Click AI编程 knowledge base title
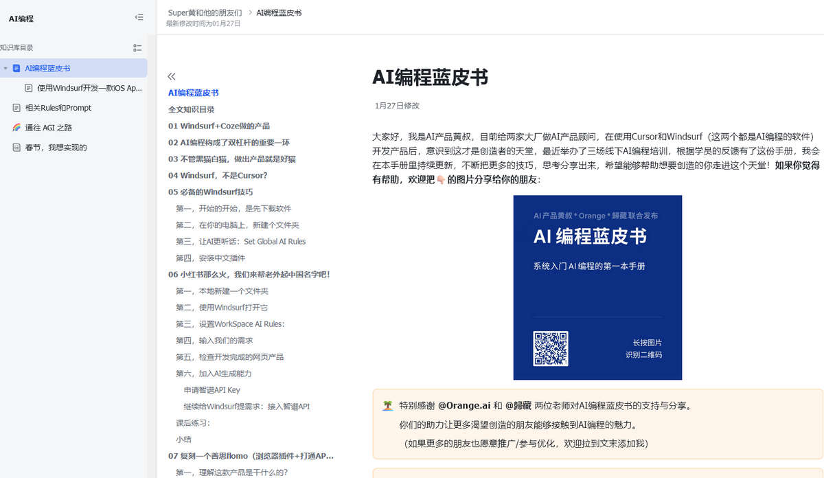 tap(21, 19)
